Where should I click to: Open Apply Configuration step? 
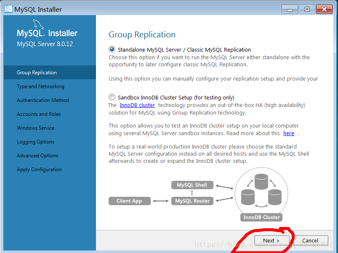[39, 170]
